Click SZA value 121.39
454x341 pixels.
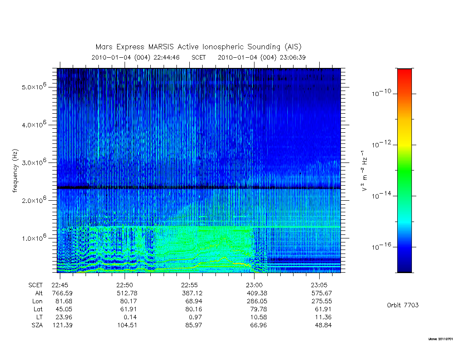[62, 325]
